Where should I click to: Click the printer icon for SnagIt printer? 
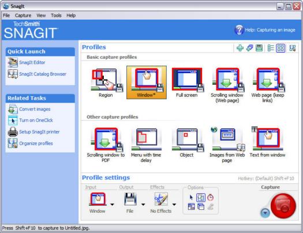(13, 132)
